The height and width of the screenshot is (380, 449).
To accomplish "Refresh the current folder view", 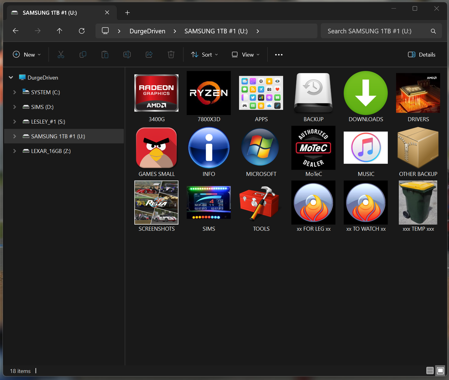I will pos(82,31).
